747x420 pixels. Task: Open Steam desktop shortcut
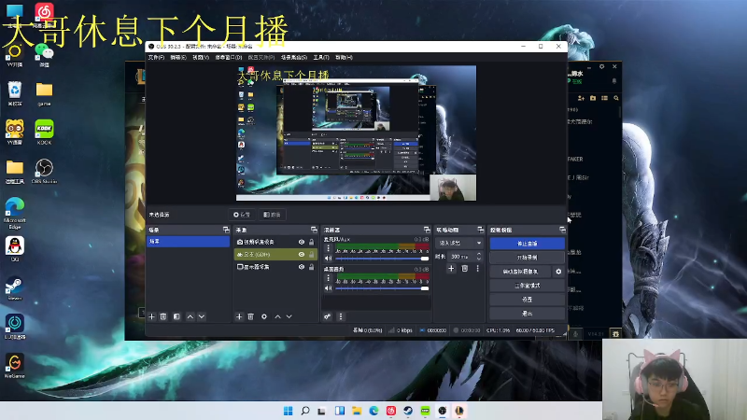click(x=14, y=288)
